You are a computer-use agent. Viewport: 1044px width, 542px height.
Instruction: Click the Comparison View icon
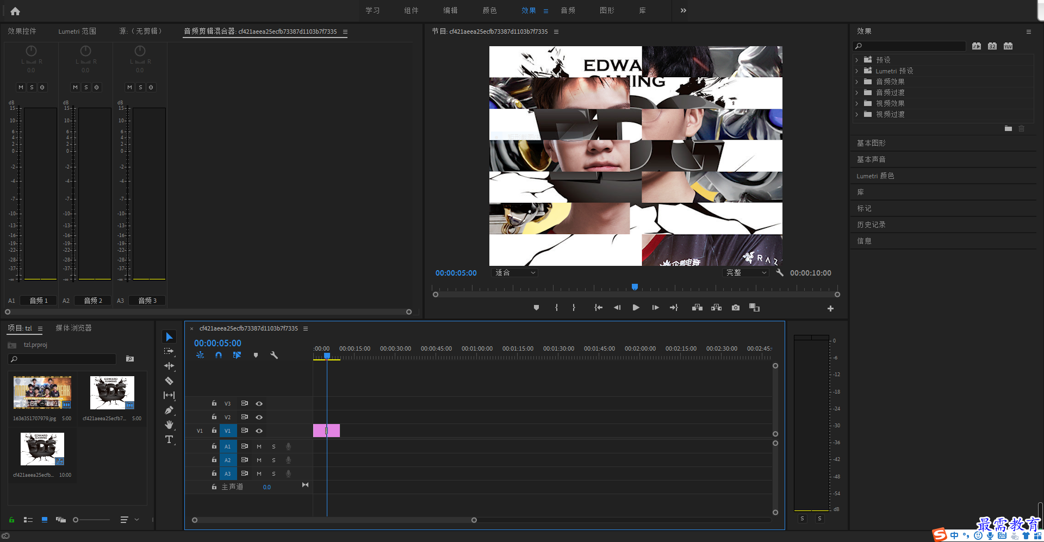[754, 308]
